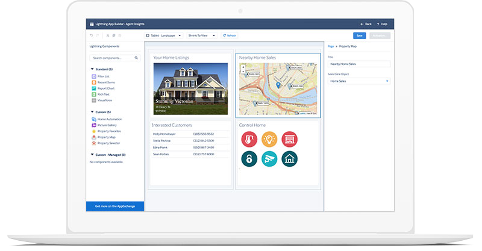Toggle the door lock icon
482x251 pixels.
[249, 159]
